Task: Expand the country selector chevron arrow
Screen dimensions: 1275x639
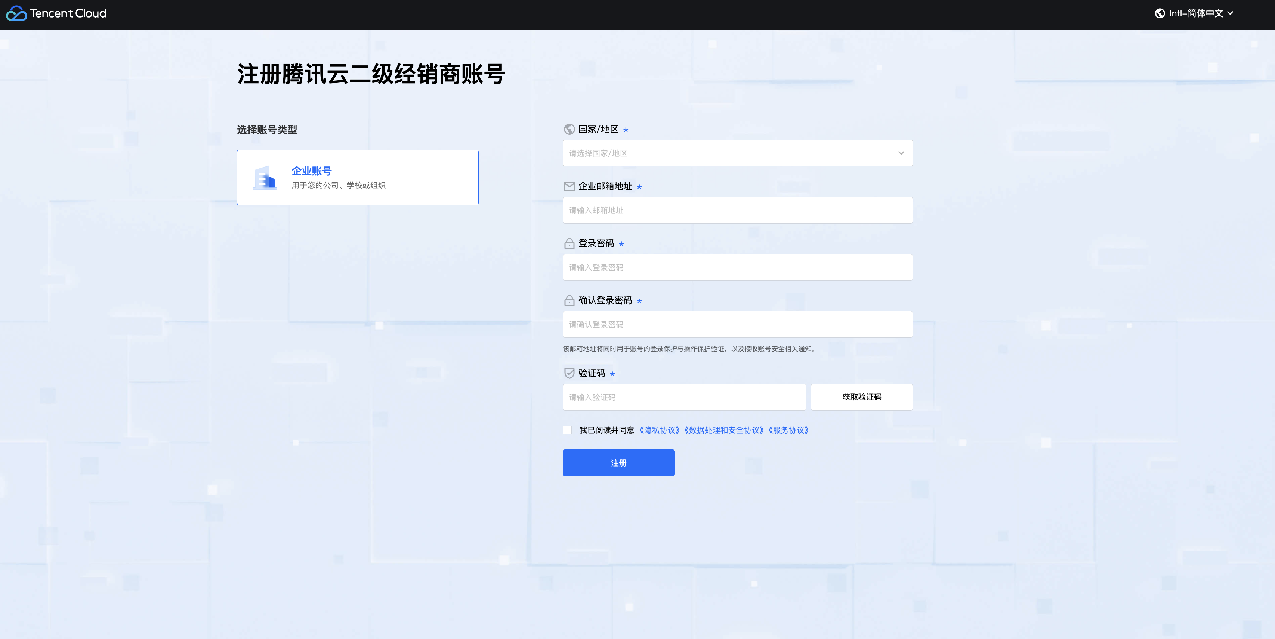Action: pos(901,153)
